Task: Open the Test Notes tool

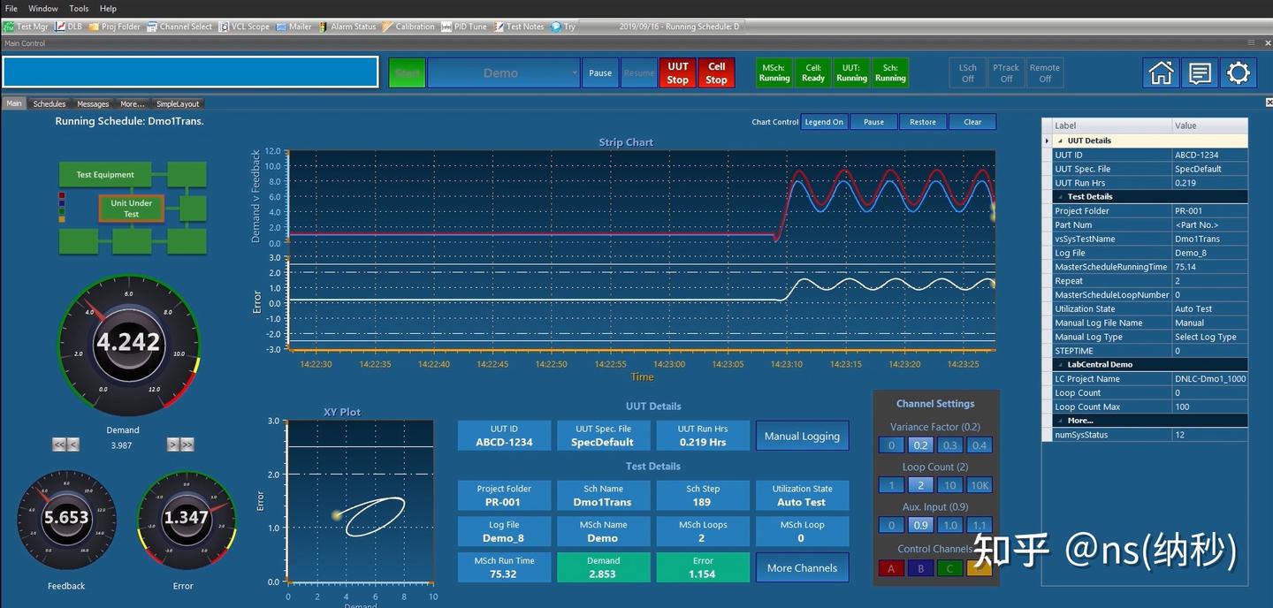Action: point(519,26)
